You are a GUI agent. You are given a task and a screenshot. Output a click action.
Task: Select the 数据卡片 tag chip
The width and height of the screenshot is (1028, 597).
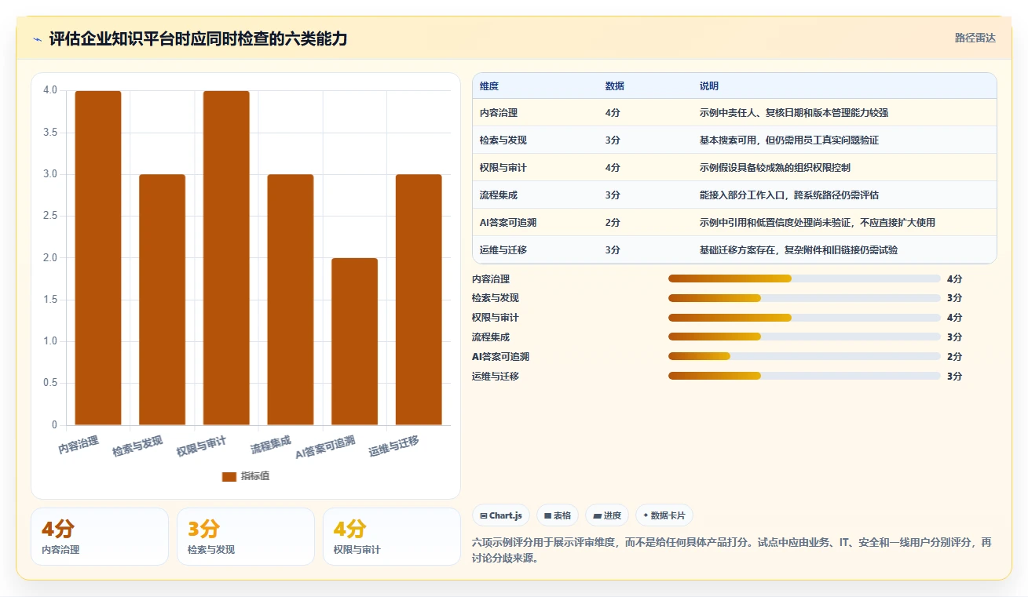point(664,515)
